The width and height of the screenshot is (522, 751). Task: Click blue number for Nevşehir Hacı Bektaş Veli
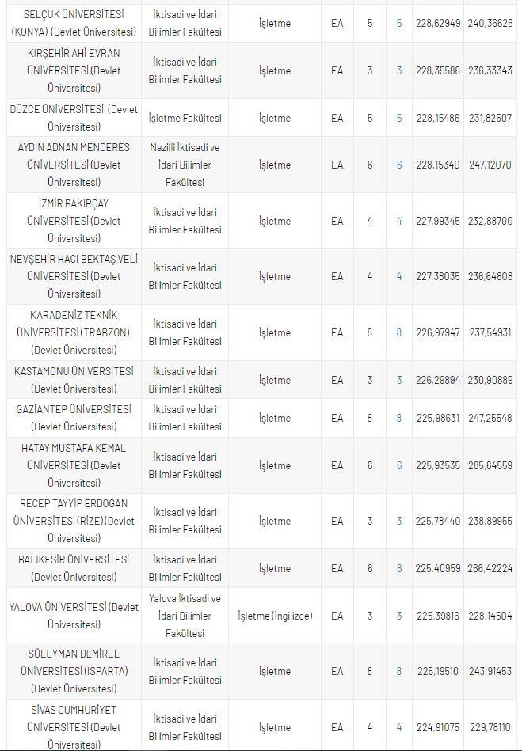pos(399,276)
